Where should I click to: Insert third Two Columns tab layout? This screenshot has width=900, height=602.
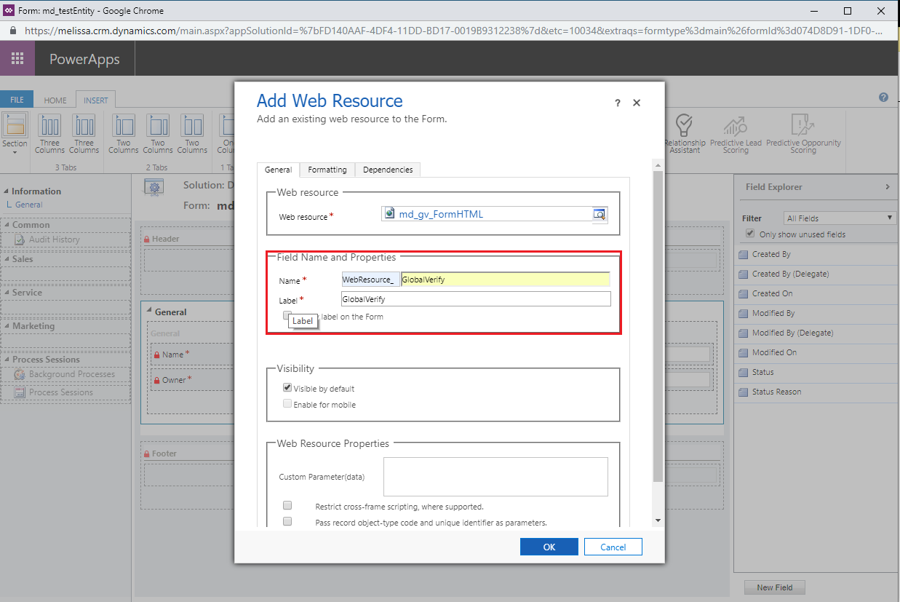point(192,125)
